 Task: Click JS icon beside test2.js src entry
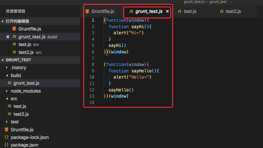pos(14,52)
